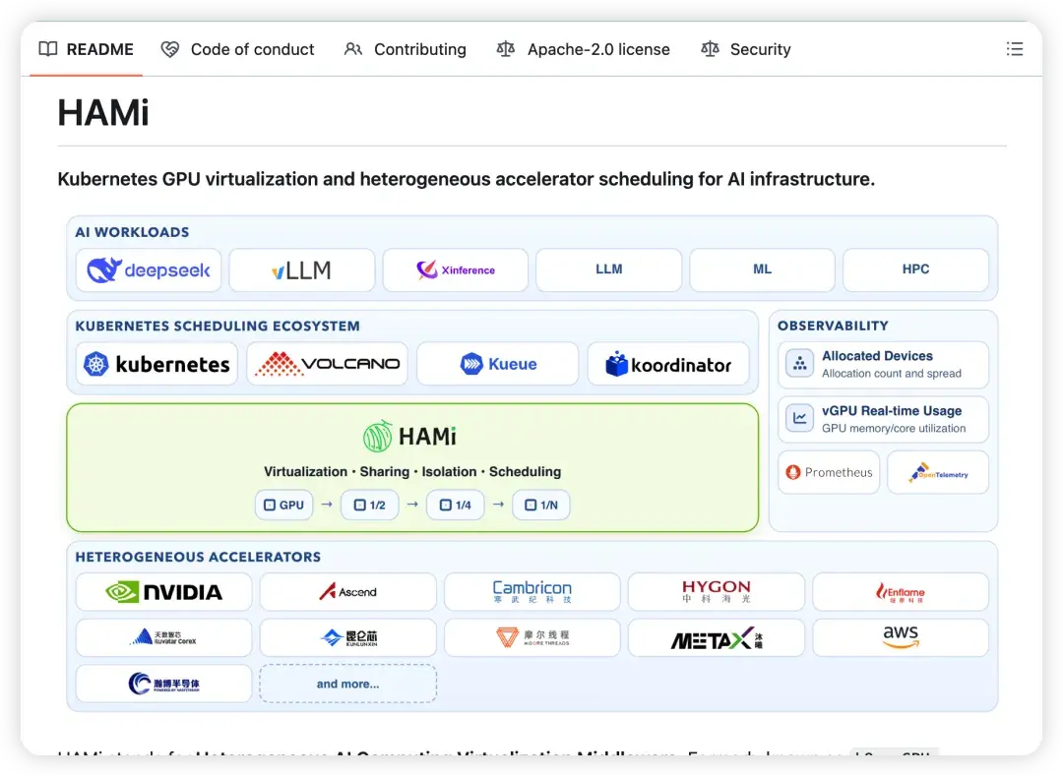The image size is (1063, 776).
Task: Click the heart icon for Code of conduct
Action: click(170, 49)
